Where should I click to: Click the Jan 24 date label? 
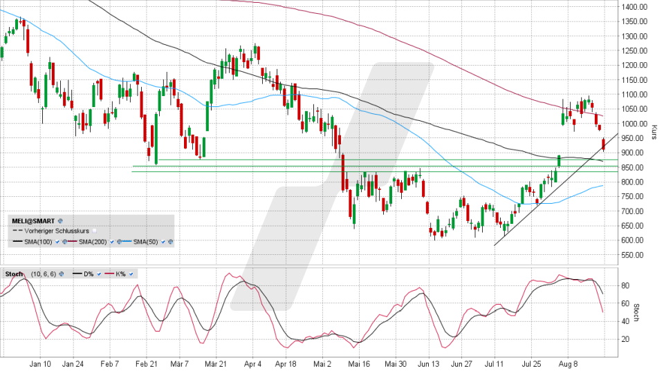tap(73, 364)
